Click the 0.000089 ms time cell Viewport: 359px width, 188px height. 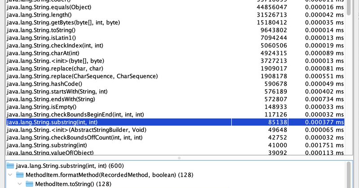click(324, 53)
